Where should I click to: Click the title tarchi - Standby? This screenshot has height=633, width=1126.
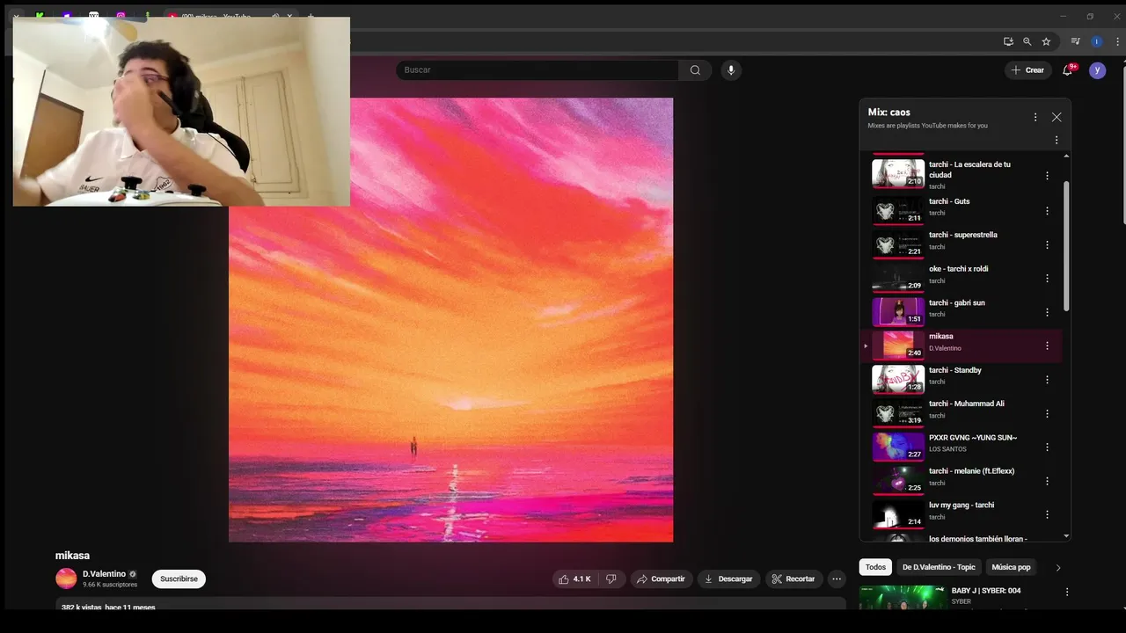pyautogui.click(x=955, y=370)
